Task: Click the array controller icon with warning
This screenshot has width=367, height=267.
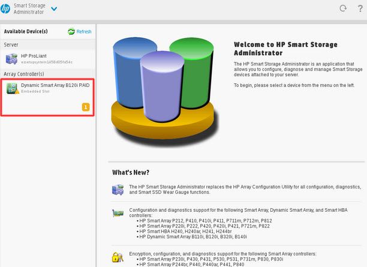Action: tap(11, 89)
